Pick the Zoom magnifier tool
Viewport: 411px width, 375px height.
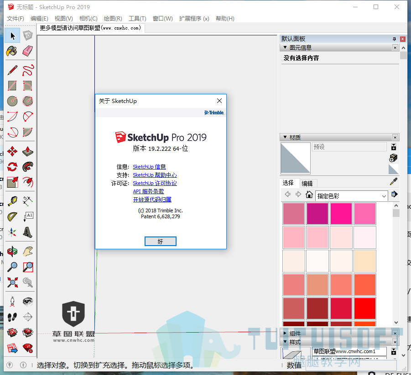pos(12,267)
